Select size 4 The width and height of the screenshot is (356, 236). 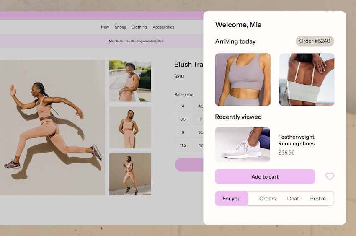(183, 106)
